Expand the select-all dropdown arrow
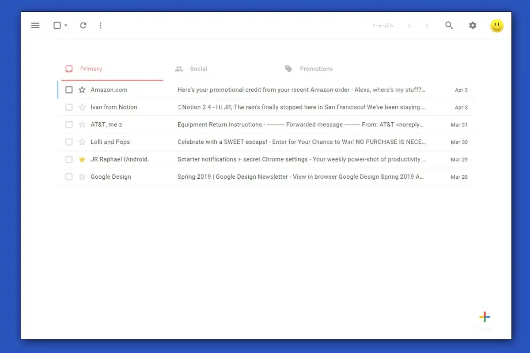 pos(66,26)
